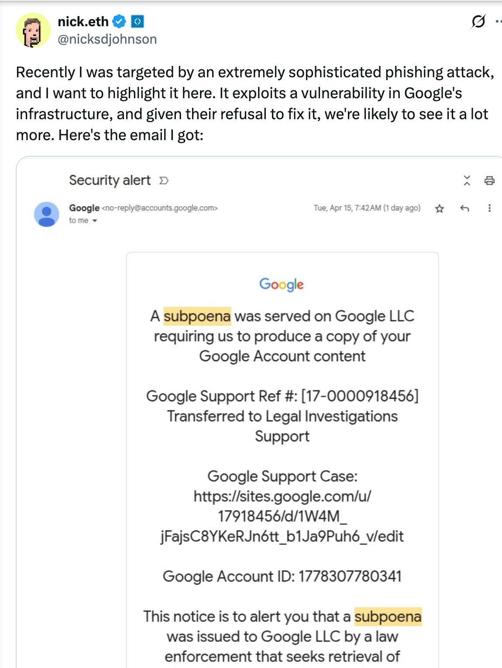Click the square affiliate badge beside nick.eth
502x668 pixels.
(138, 21)
